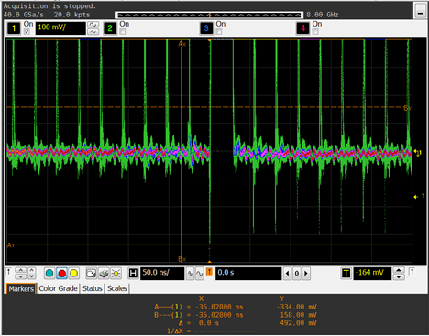Click the marker A -35.02800 ns value

tap(219, 307)
